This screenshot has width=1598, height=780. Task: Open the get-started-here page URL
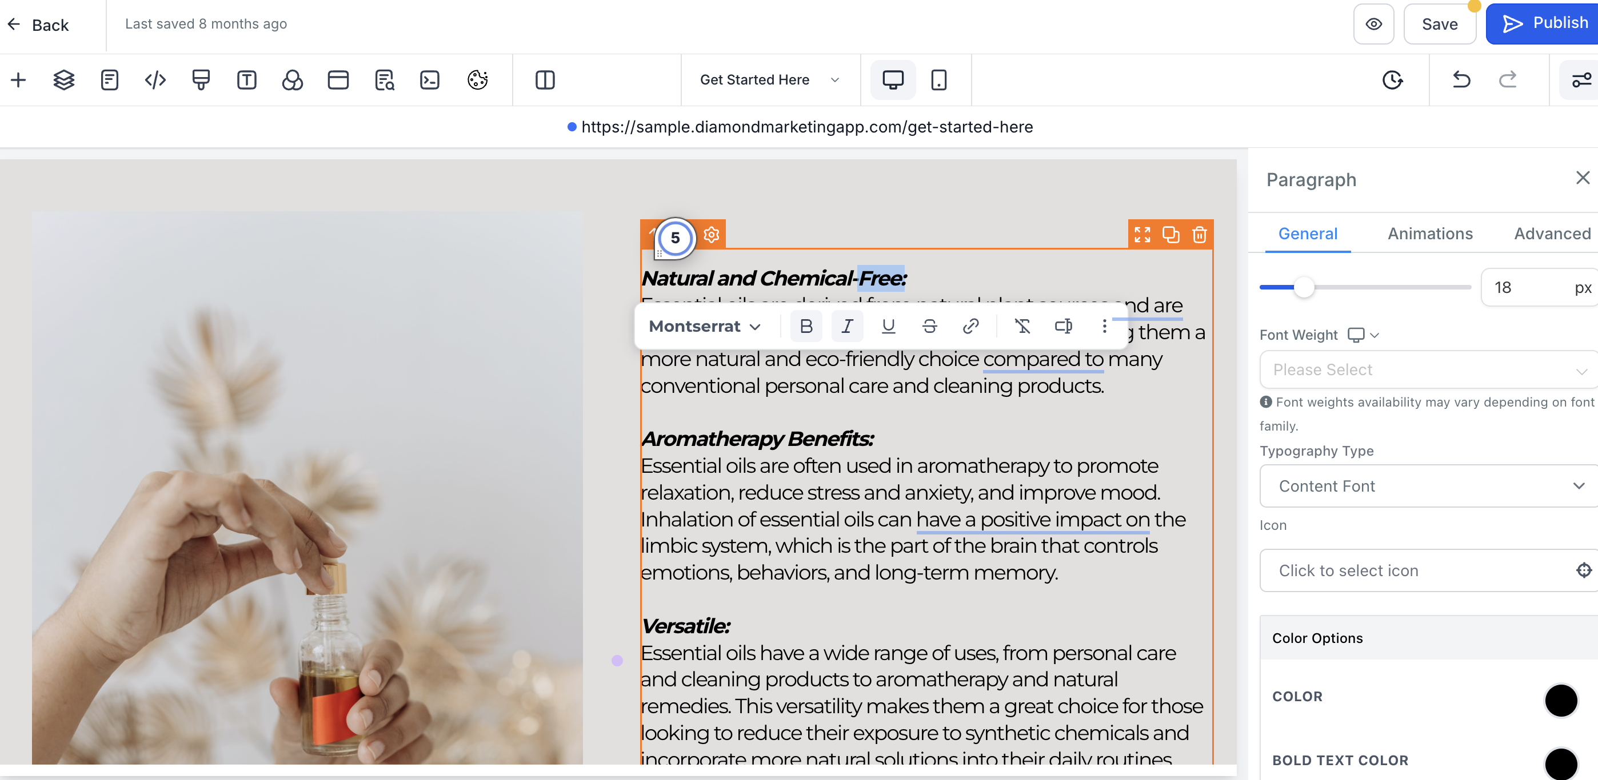click(807, 127)
